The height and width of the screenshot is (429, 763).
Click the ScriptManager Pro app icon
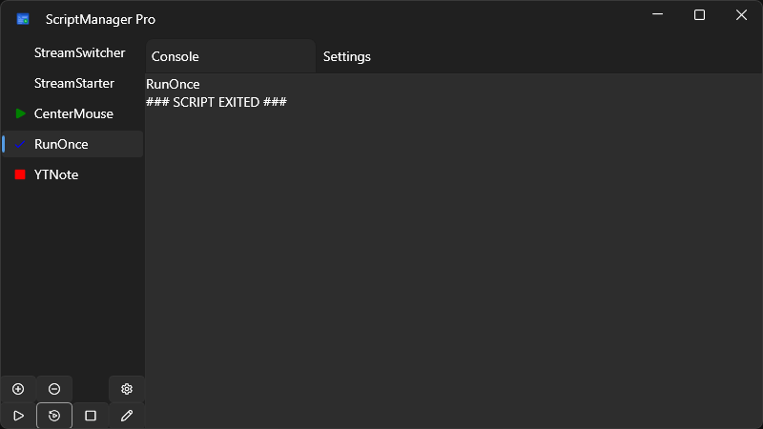23,19
